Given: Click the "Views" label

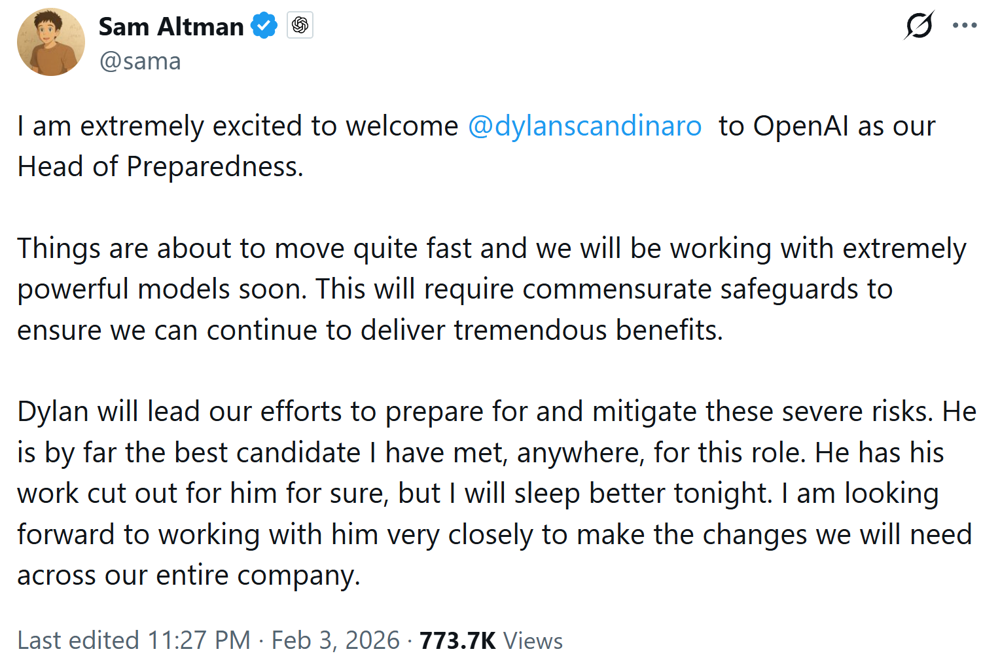Looking at the screenshot, I should point(533,640).
